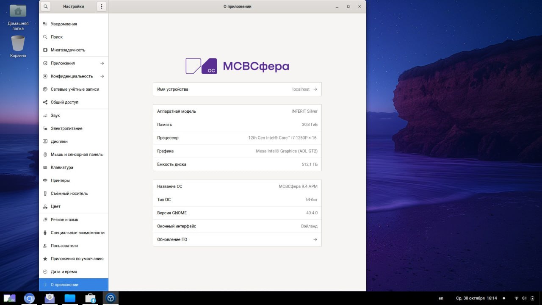Select Пользователи in settings sidebar
Viewport: 542px width, 305px height.
click(74, 246)
